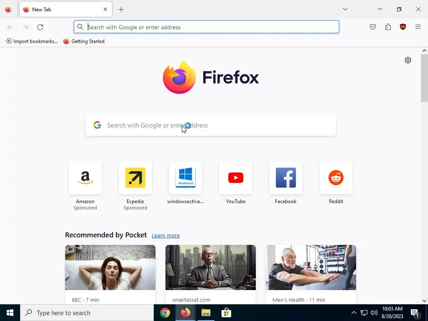Open the Extensions puzzle icon
Screen dimensions: 428x321
pyautogui.click(x=388, y=27)
